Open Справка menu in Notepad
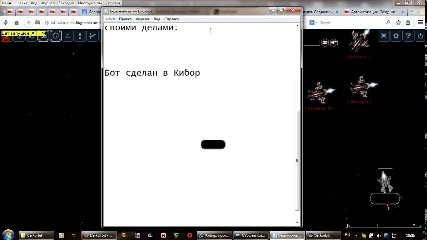Screen dimensions: 427x240 (x=171, y=19)
